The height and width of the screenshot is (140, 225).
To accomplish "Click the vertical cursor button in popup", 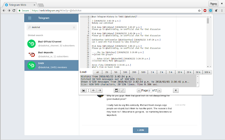I will [89, 90].
